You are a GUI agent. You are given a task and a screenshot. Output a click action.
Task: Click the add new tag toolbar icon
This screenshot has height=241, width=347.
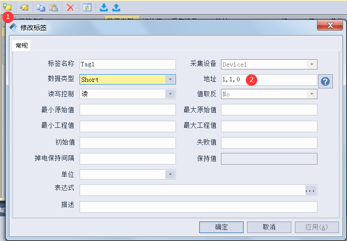(x=7, y=7)
